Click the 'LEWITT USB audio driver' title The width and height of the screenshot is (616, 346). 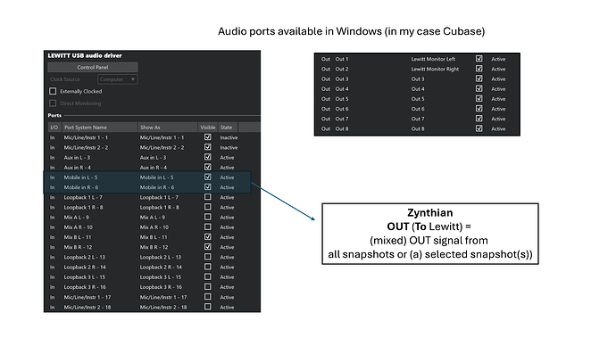[x=85, y=55]
